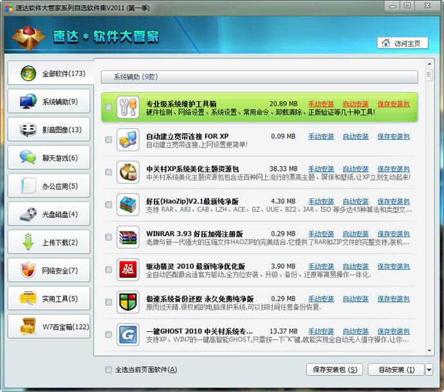The height and width of the screenshot is (392, 444).
Task: Check the 自动建立宽带连接 FOR XP checkbox
Action: (109, 140)
